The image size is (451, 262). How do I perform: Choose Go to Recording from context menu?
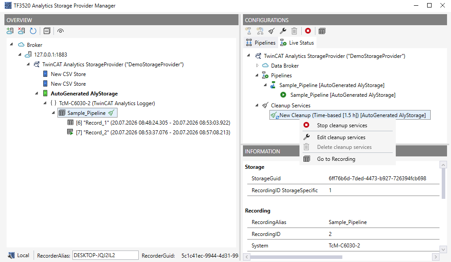(336, 159)
